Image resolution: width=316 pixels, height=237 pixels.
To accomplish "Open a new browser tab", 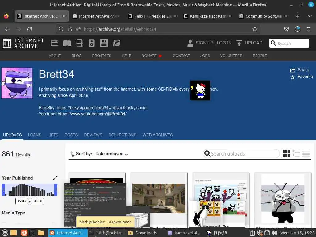I will click(x=297, y=16).
